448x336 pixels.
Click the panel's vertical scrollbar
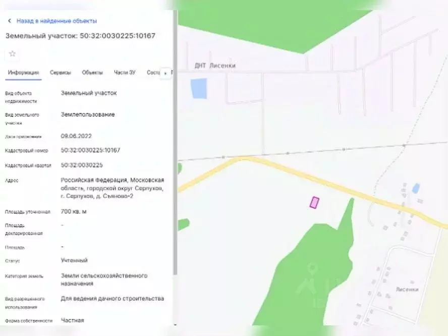pos(175,143)
